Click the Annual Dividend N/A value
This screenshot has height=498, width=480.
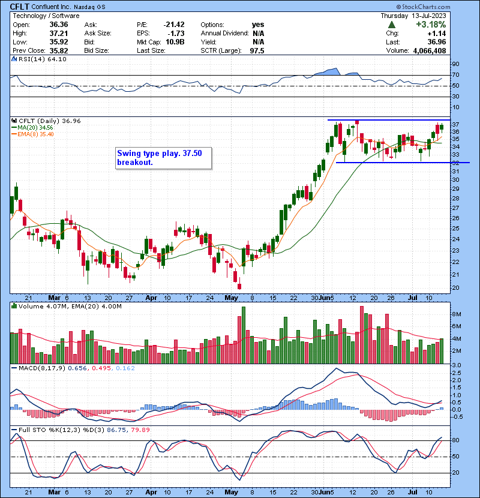click(x=259, y=33)
